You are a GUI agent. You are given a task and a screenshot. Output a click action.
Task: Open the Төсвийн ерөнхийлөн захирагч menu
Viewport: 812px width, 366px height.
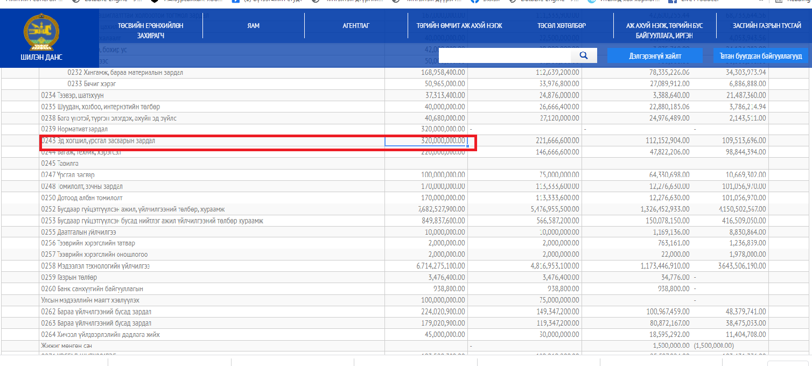(x=150, y=30)
